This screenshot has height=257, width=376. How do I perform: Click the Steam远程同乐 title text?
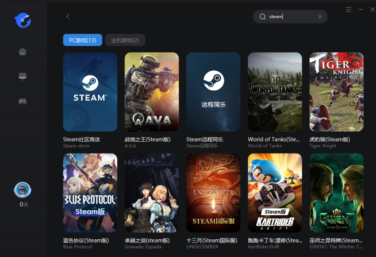click(205, 139)
